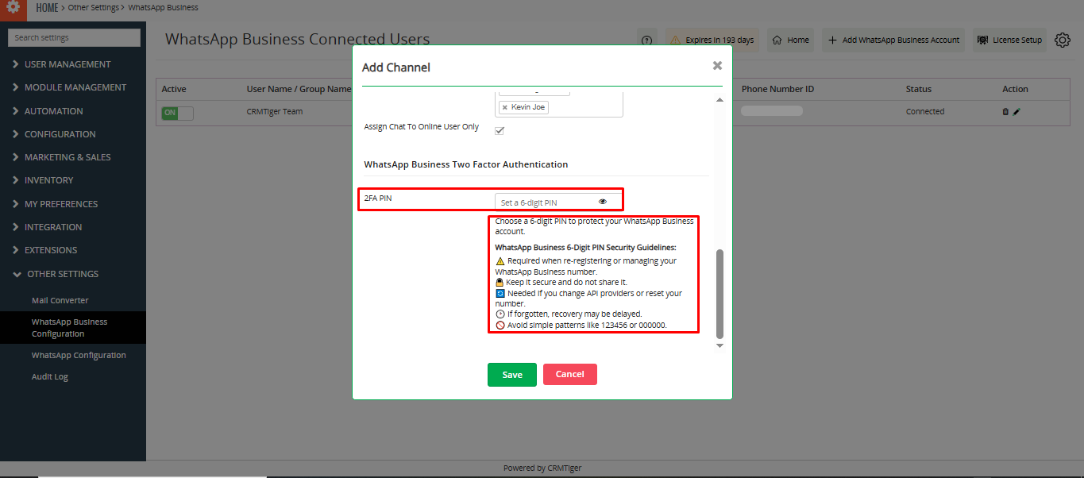Screen dimensions: 1084x478
Task: Click the Status column header
Action: [919, 89]
